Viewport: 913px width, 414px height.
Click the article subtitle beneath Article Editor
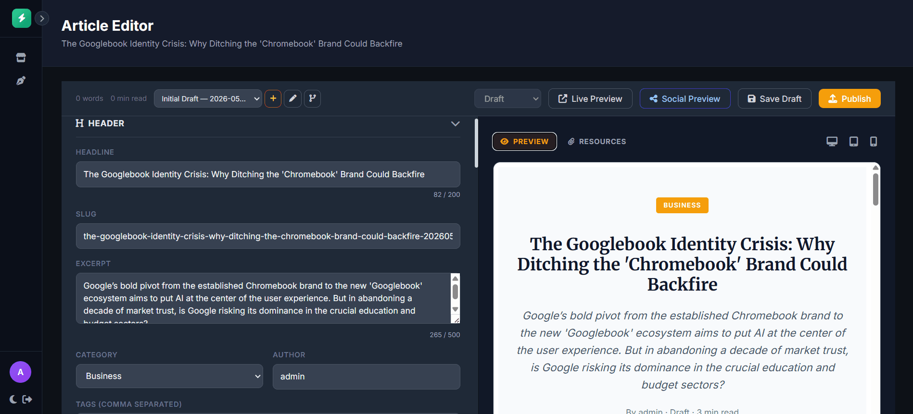(232, 44)
